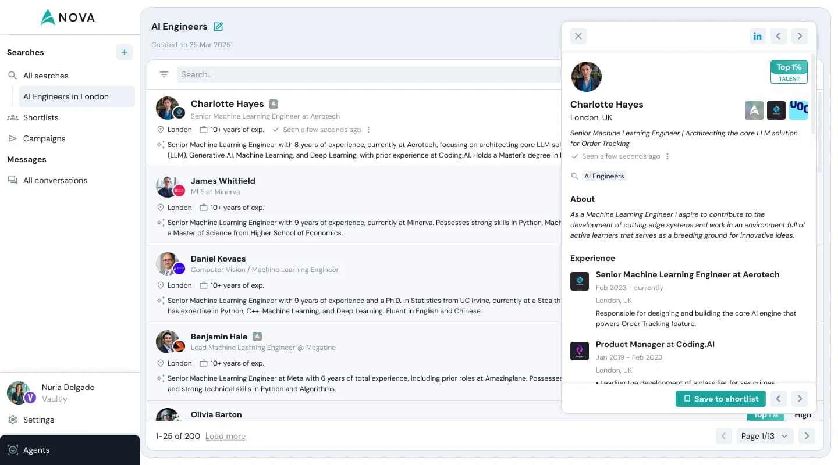Open Settings via the gear icon
Screen dimensions: 838x465
tap(13, 420)
